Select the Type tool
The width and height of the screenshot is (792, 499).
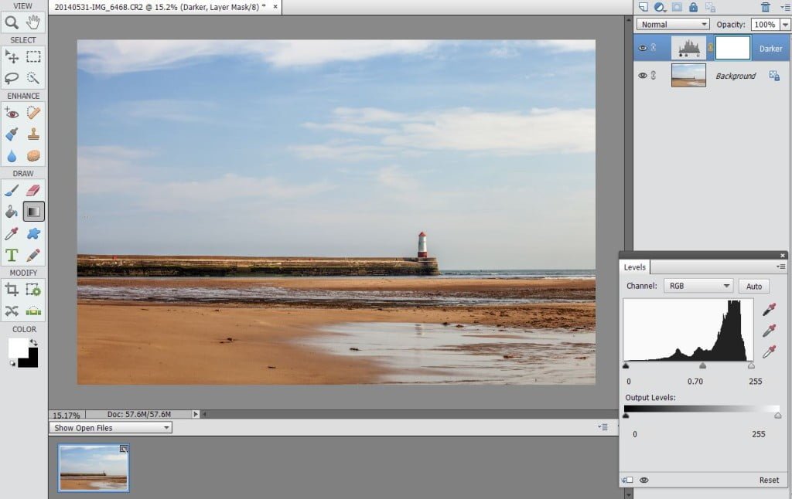12,256
